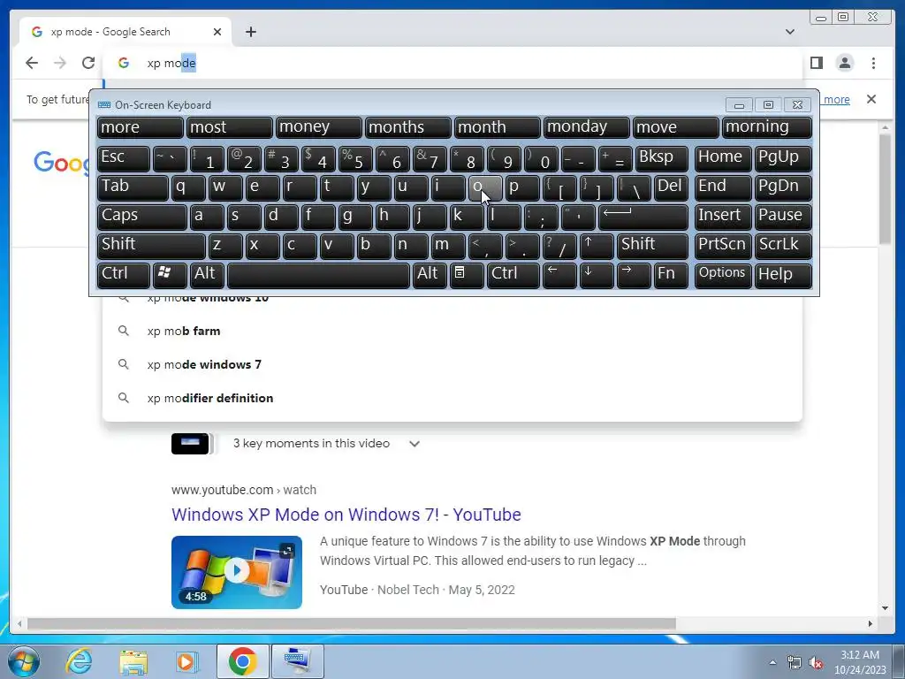Screen dimensions: 905x679
Task: Click the horizontal scrollbar of the page
Action: [352, 623]
